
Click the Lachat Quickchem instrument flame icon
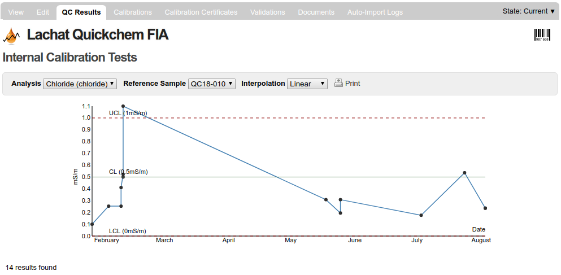pyautogui.click(x=11, y=36)
